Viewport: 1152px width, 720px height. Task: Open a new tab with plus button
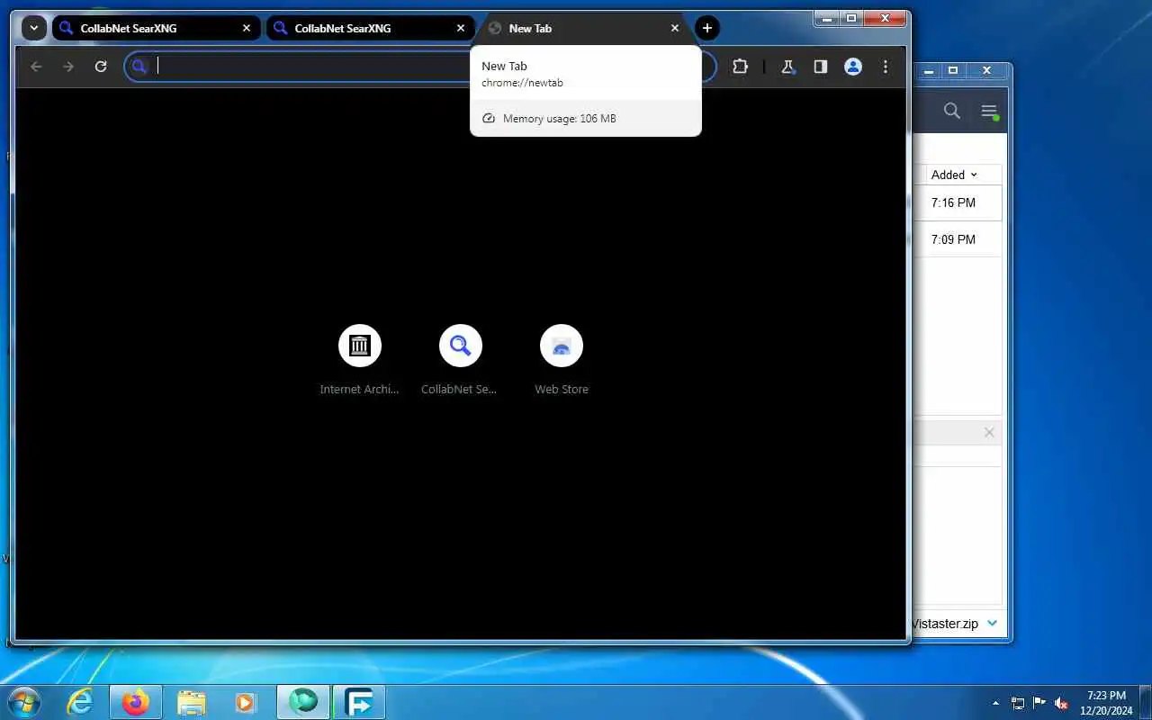[x=707, y=28]
